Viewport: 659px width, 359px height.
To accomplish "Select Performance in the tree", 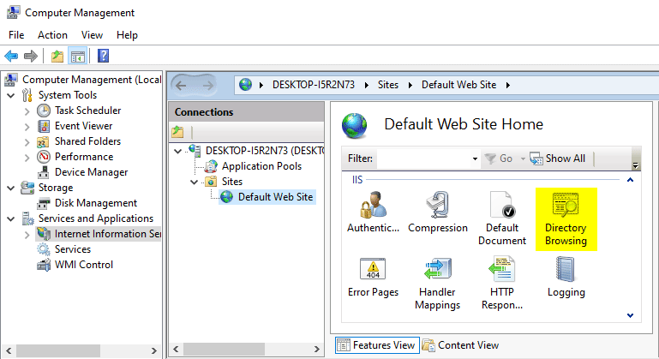I will 84,157.
